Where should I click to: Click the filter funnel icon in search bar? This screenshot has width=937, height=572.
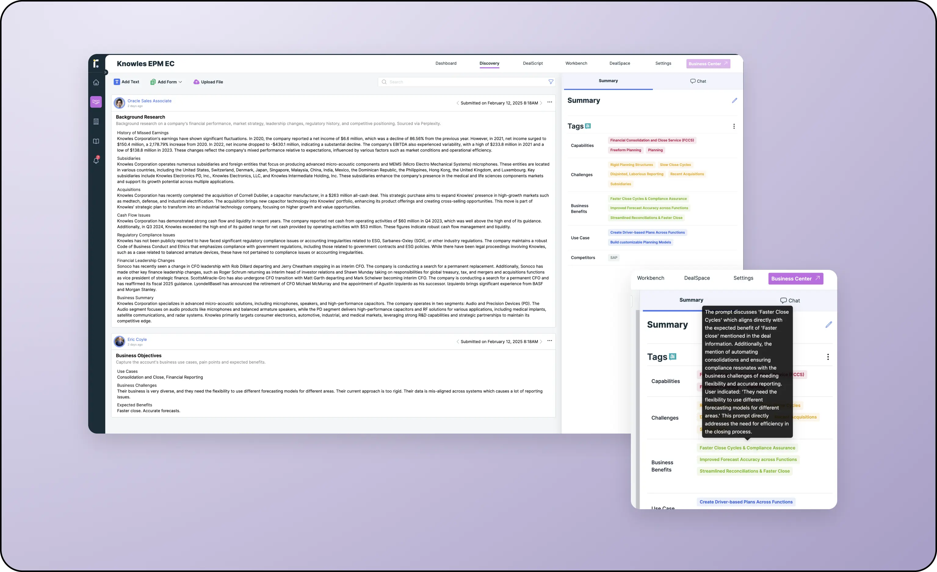click(x=551, y=82)
